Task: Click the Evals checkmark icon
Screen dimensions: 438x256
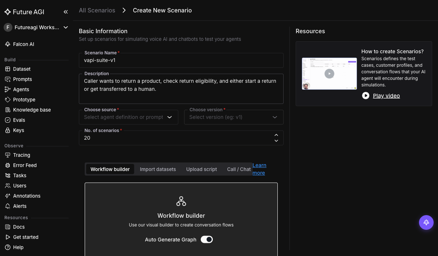Action: (7, 120)
